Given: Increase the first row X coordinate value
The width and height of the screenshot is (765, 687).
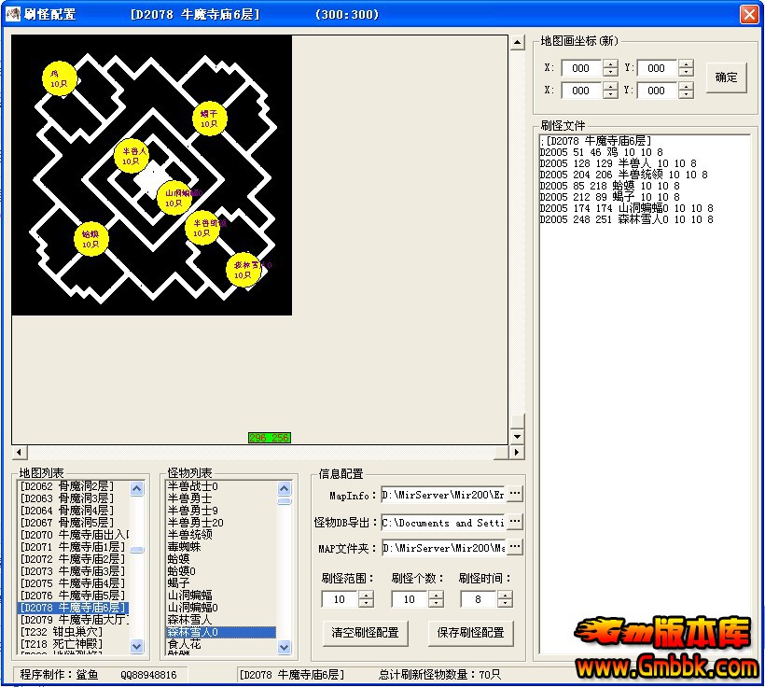Looking at the screenshot, I should coord(610,64).
